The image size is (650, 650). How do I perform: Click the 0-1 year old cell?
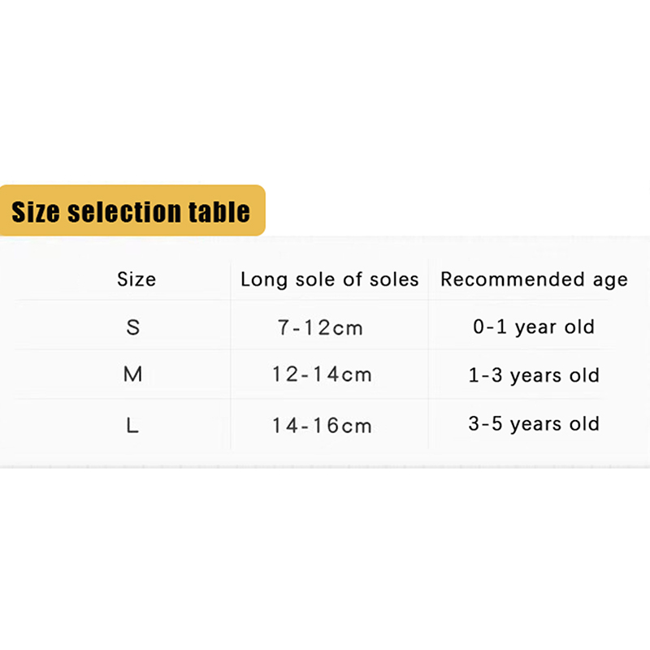(534, 327)
